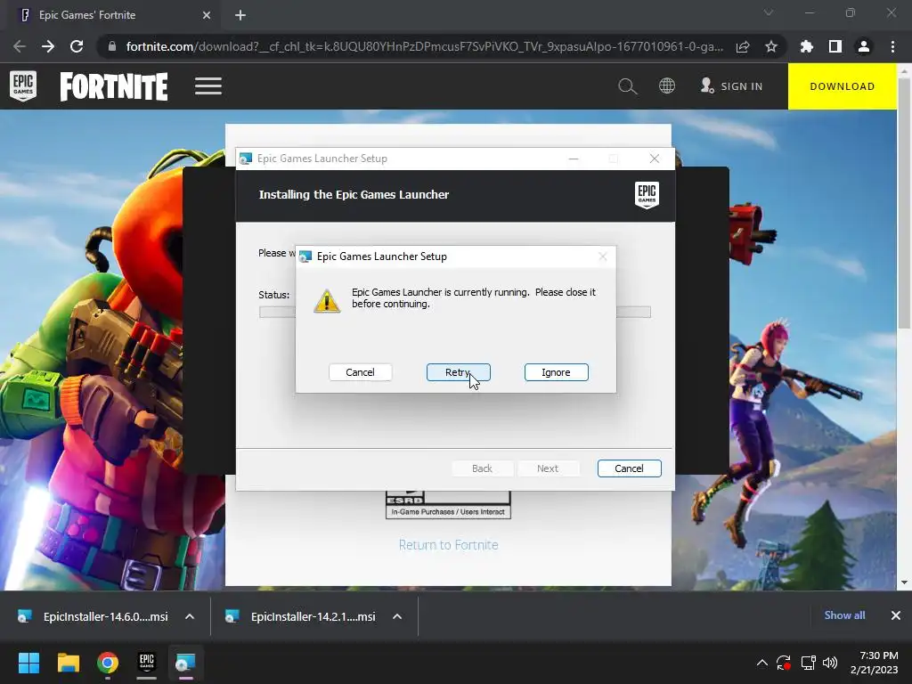Close the downloads bar

pyautogui.click(x=896, y=615)
